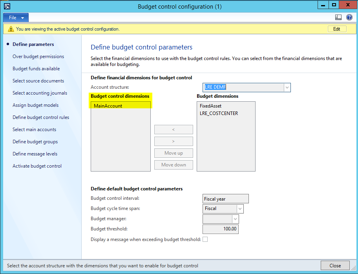Click the application icon in title bar
Viewport: 358px width, 274px height.
[x=7, y=6]
